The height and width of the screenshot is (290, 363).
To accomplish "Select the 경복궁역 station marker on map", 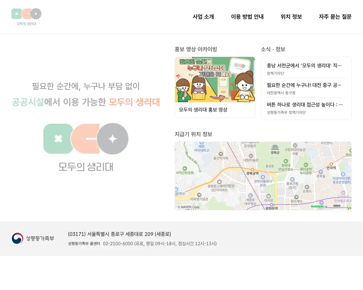I will coord(252,170).
